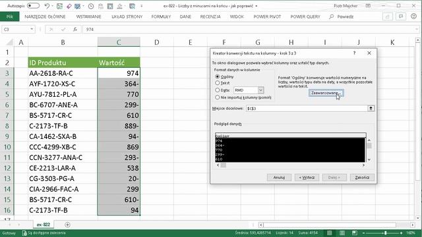This screenshot has width=422, height=237.
Task: Click the collapse dialog range selector icon
Action: coord(371,108)
